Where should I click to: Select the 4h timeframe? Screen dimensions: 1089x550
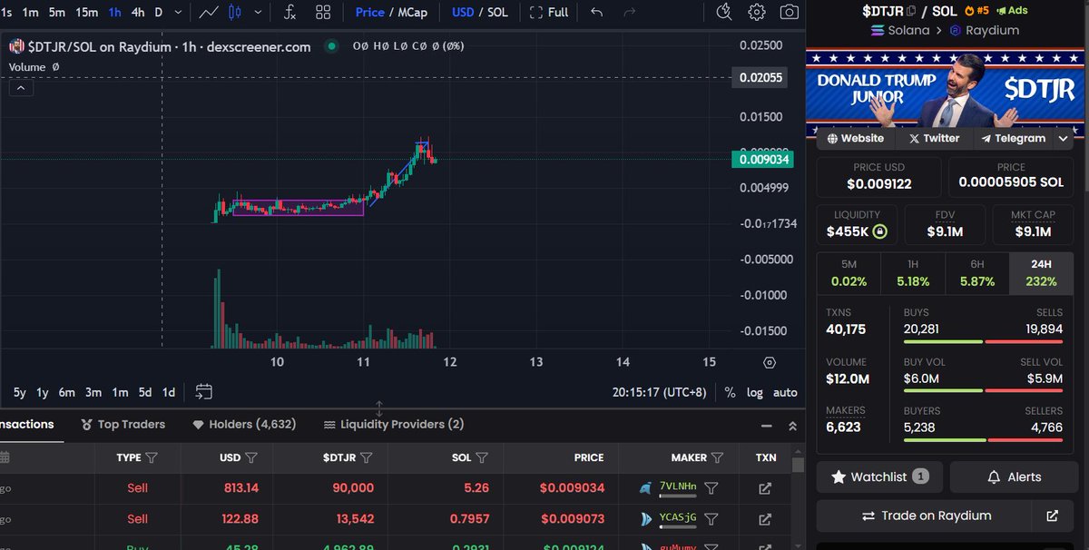coord(137,13)
